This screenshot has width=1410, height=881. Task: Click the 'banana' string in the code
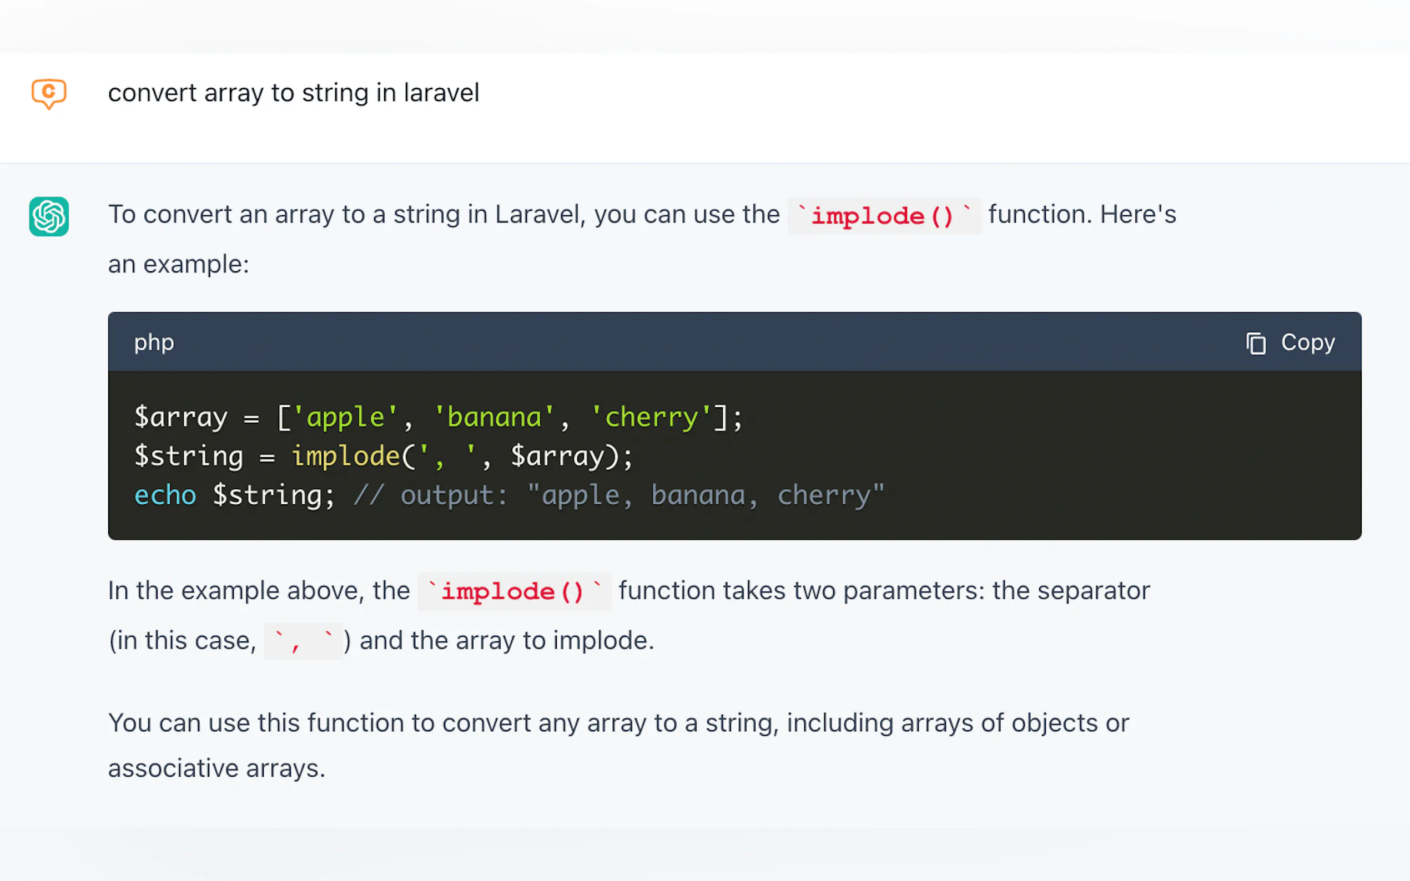point(494,418)
